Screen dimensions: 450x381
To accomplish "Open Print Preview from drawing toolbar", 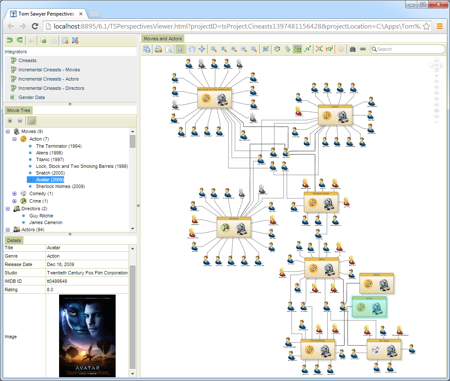I will [169, 49].
